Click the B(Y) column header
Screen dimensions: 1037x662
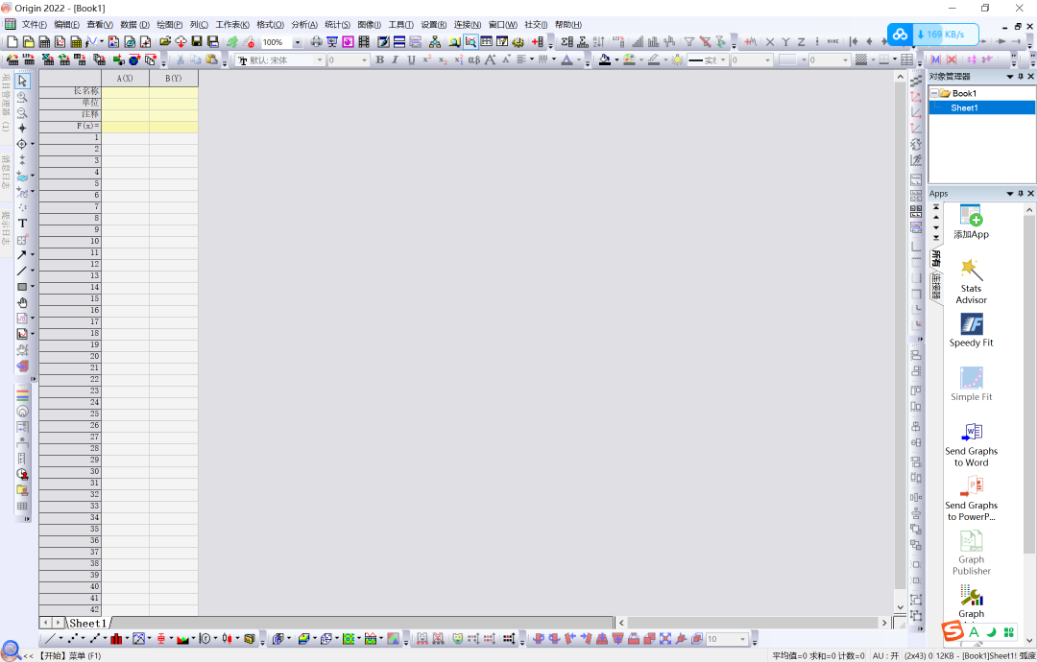(173, 78)
